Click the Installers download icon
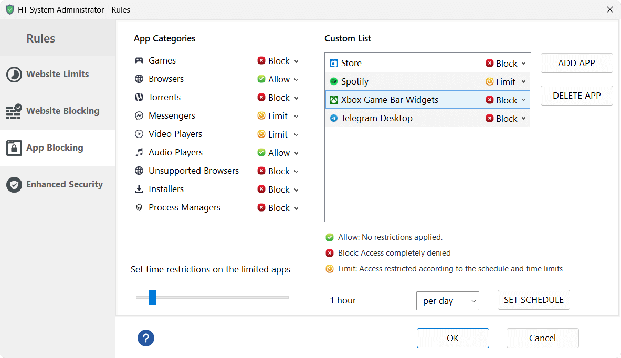 [139, 189]
